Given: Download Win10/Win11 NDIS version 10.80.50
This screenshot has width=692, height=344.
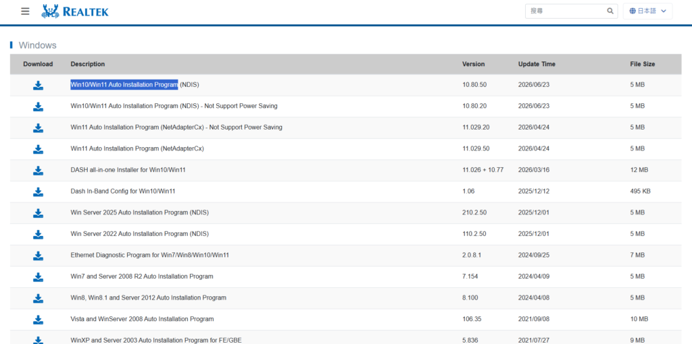Looking at the screenshot, I should [39, 86].
